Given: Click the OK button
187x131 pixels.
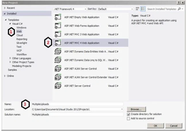Looking at the screenshot, I should coord(155,126).
